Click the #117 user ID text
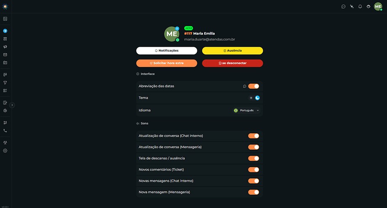Image resolution: width=387 pixels, height=208 pixels. click(x=188, y=33)
